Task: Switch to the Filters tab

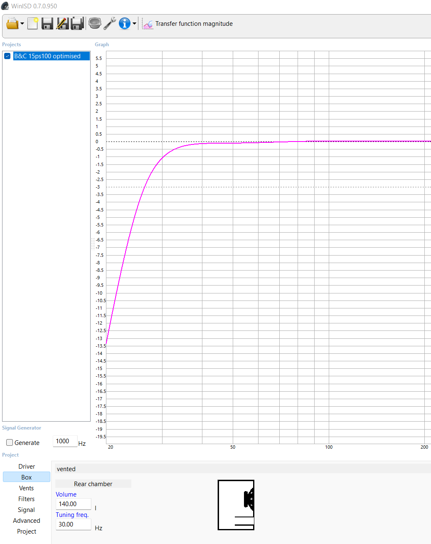Action: tap(27, 499)
